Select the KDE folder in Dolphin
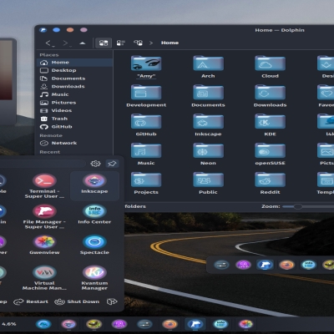334x334 pixels. click(270, 125)
